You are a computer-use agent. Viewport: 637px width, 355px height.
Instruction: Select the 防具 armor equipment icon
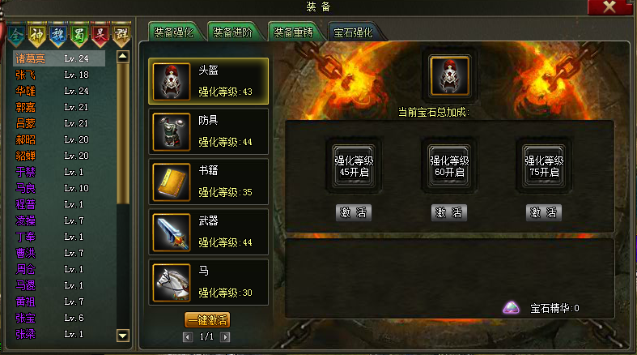pos(172,132)
